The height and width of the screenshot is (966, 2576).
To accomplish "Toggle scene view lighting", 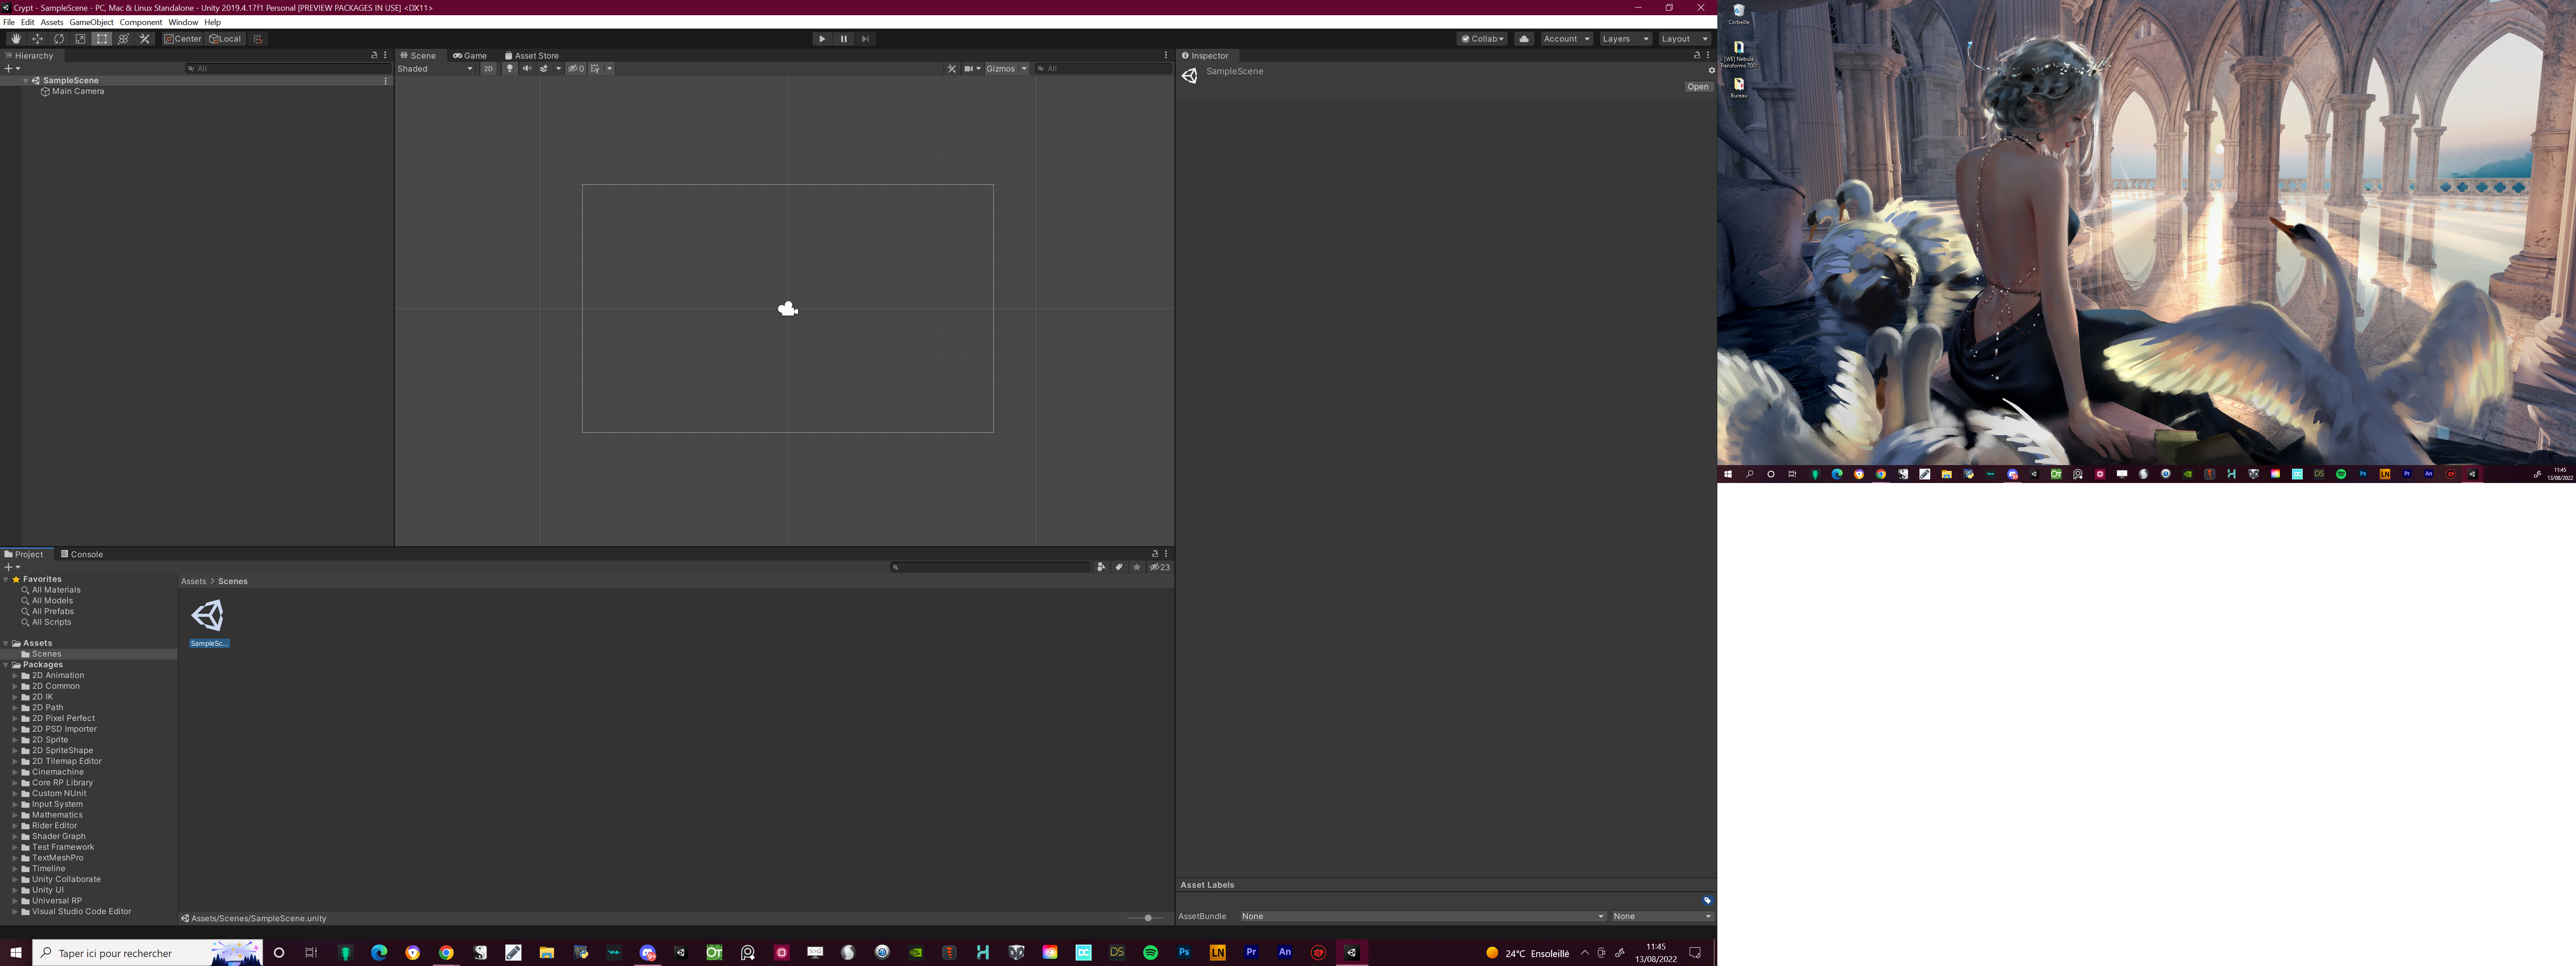I will [x=510, y=68].
